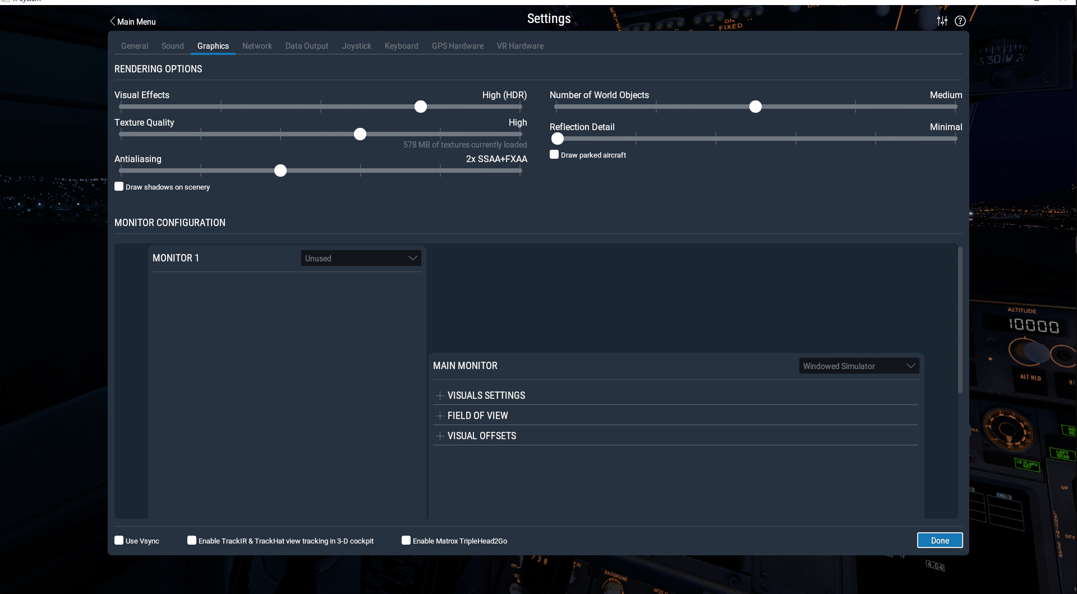This screenshot has height=594, width=1077.
Task: Click plus icon beside Visual Offsets
Action: tap(440, 436)
